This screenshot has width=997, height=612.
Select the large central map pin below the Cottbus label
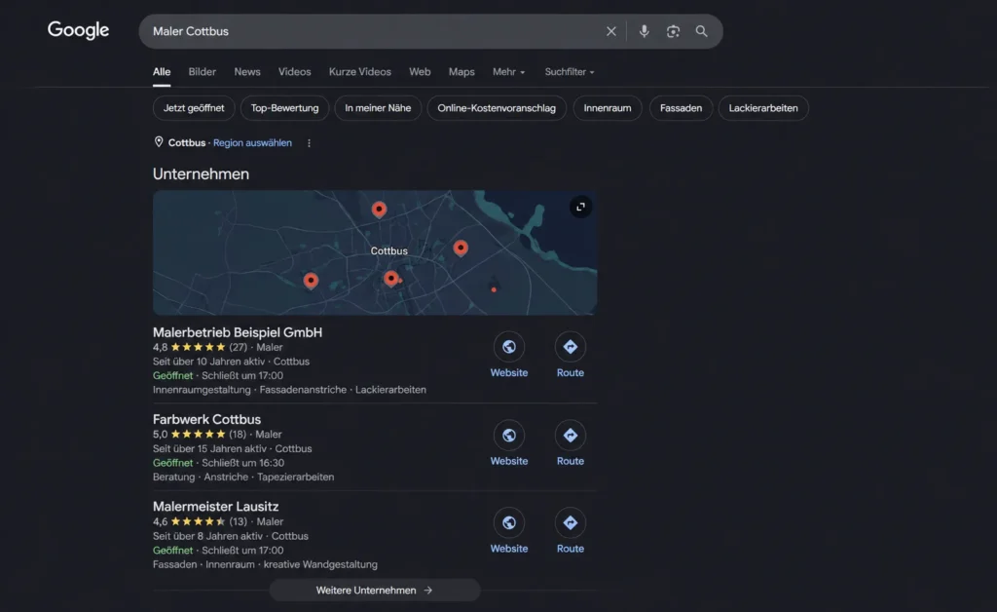tap(391, 278)
